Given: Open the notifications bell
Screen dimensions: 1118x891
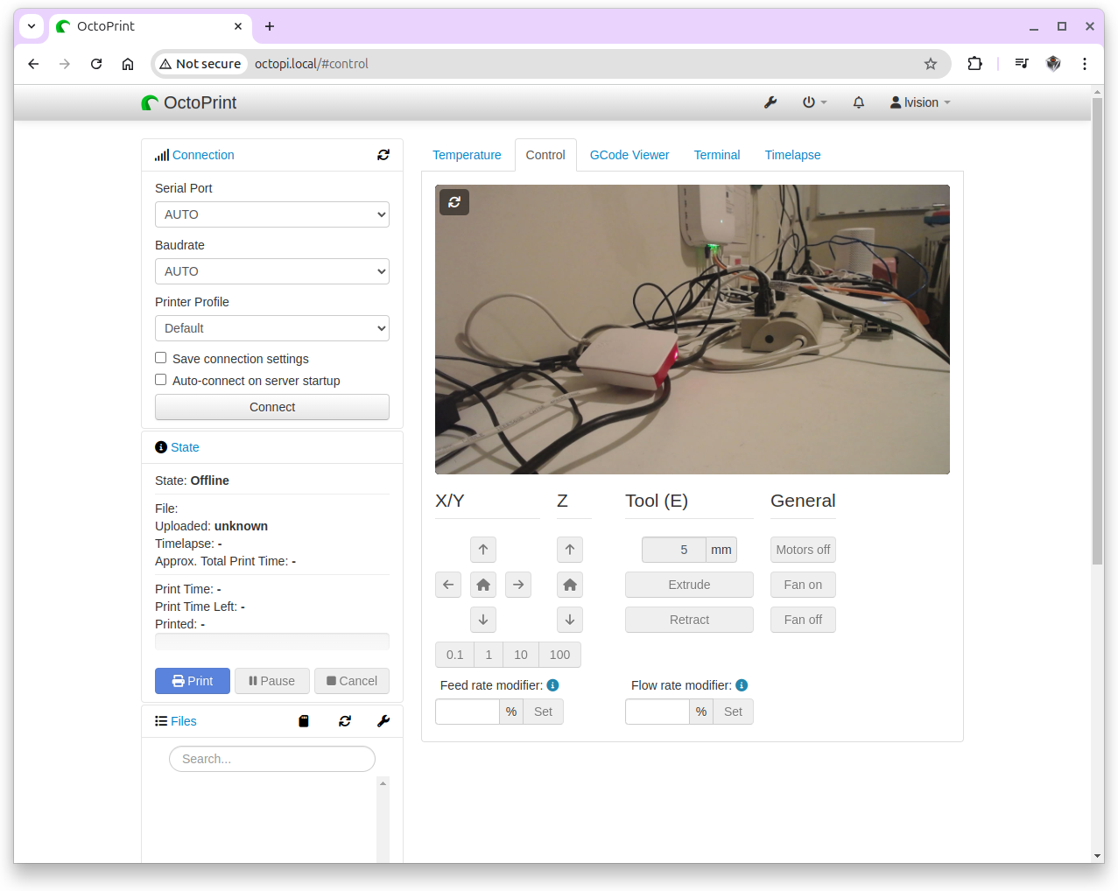Looking at the screenshot, I should point(859,102).
